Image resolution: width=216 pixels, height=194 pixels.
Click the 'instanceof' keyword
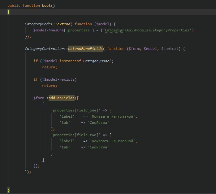(x=70, y=61)
